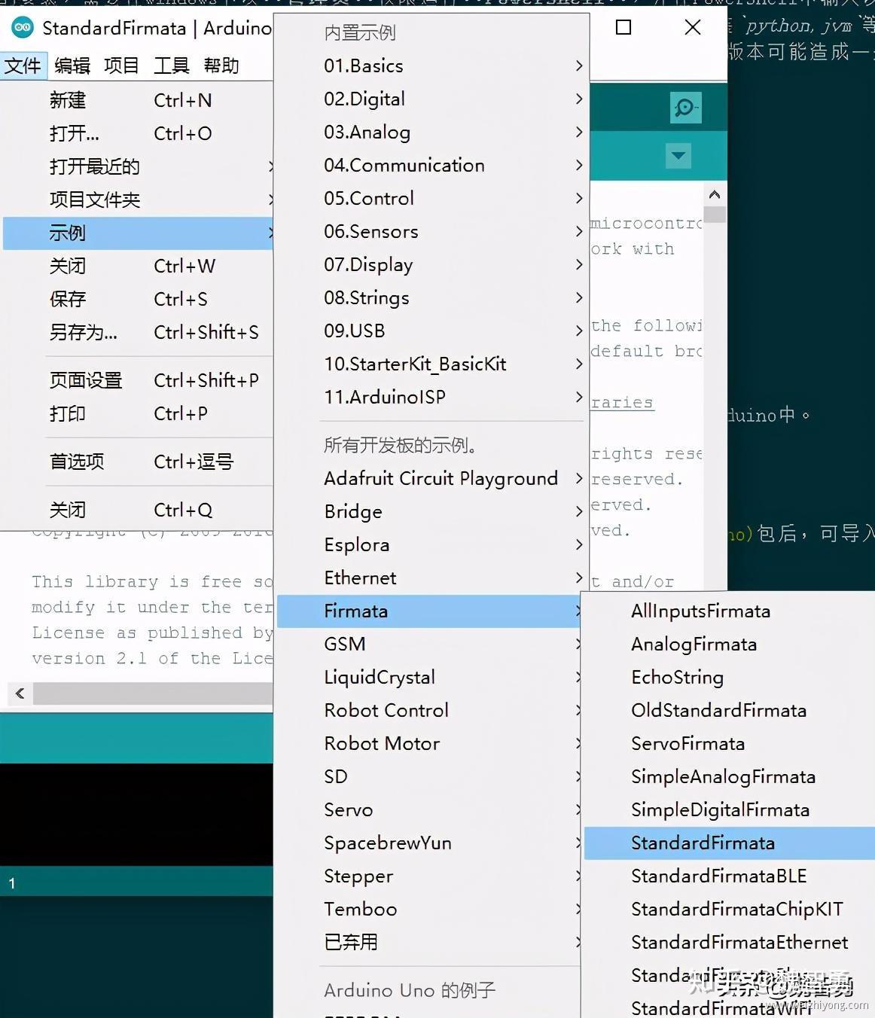
Task: Open the 工具 menu
Action: coord(171,66)
